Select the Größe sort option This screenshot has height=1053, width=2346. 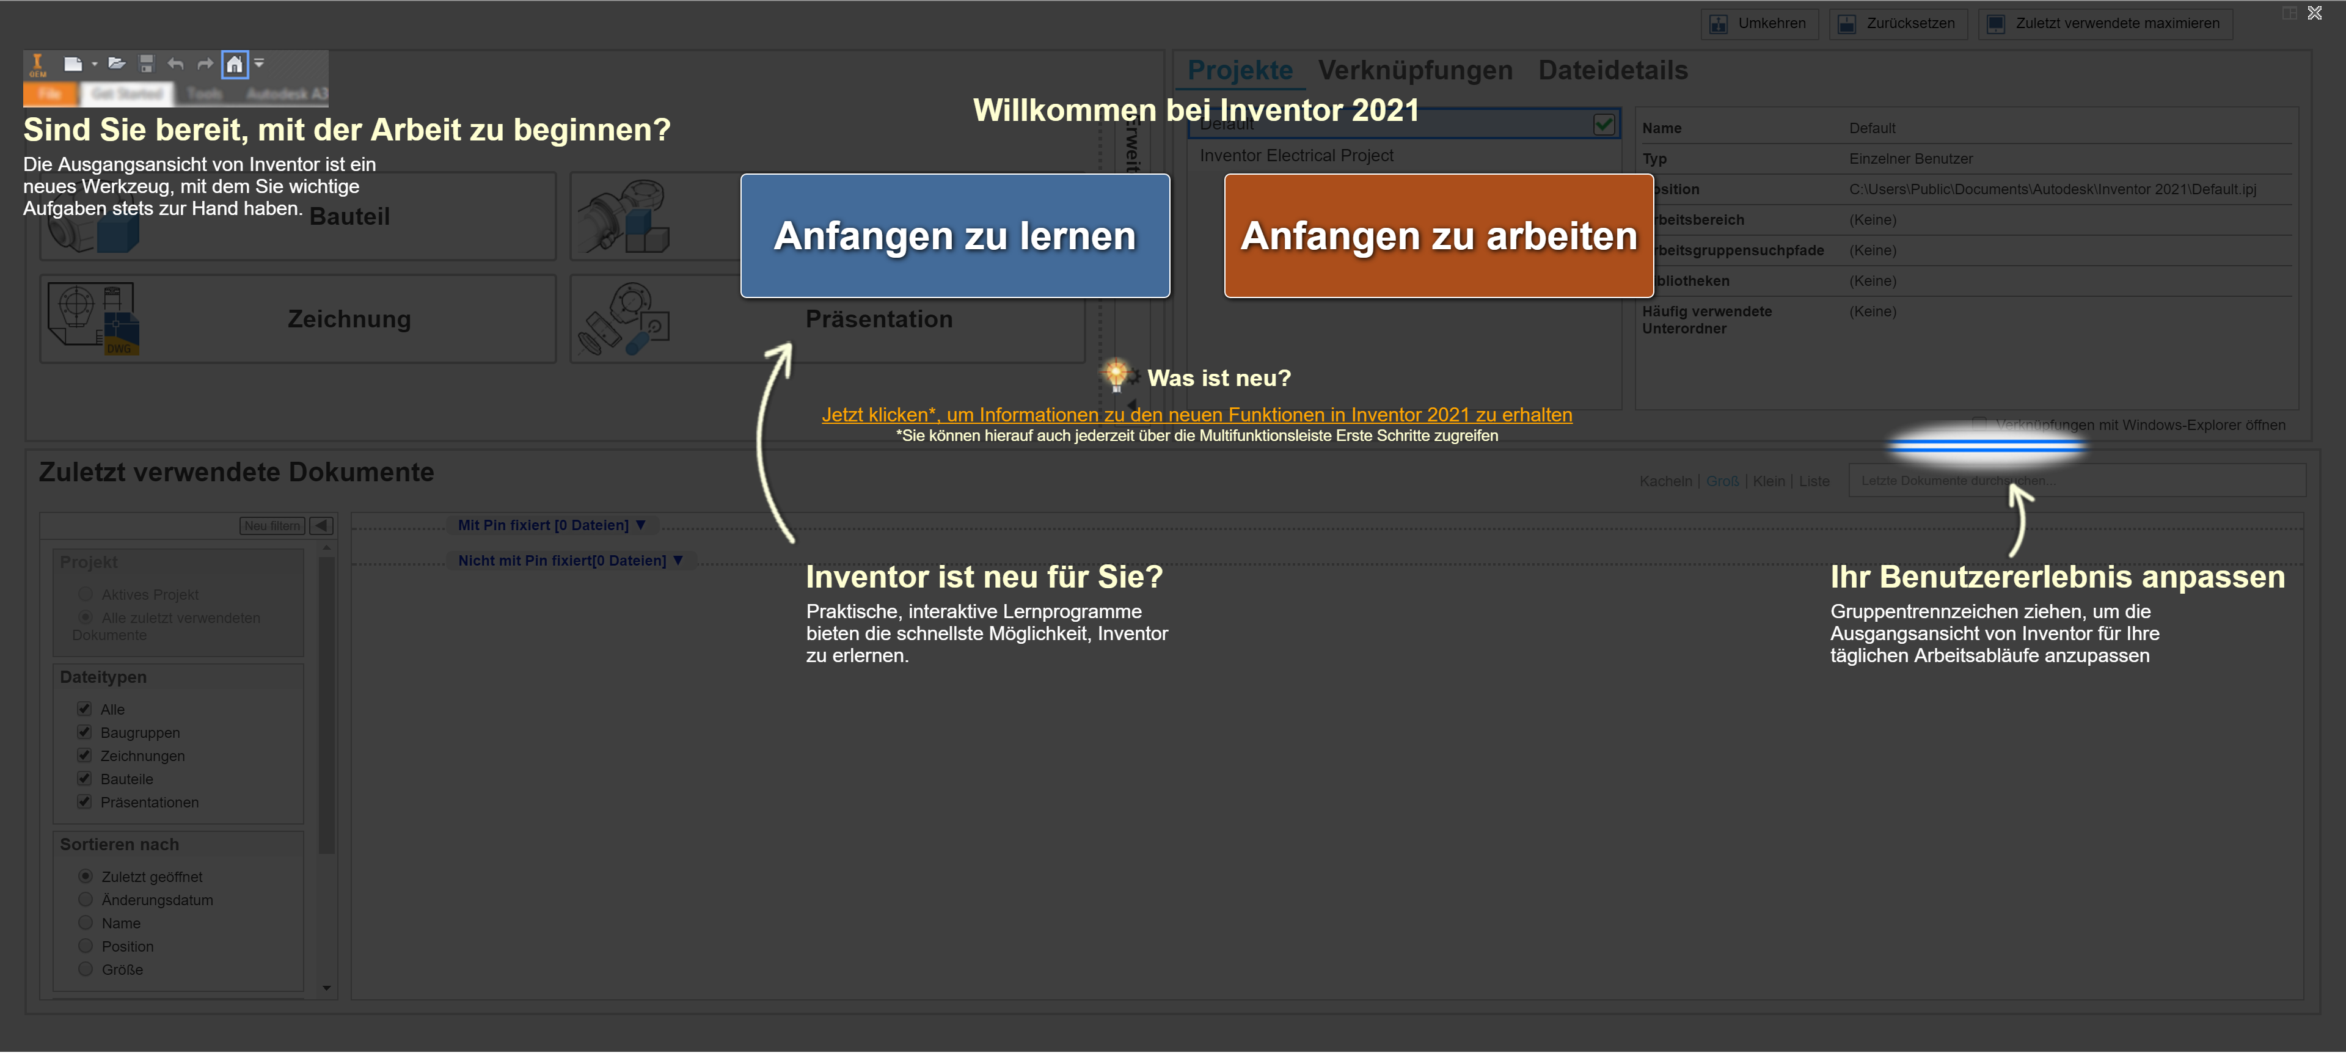pyautogui.click(x=86, y=969)
